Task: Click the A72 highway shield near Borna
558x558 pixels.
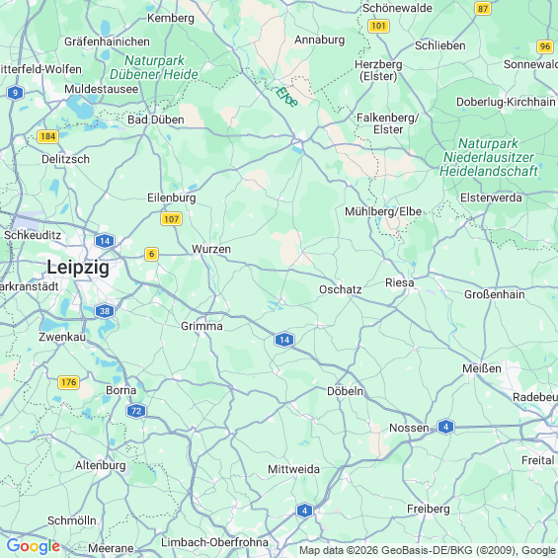Action: click(136, 411)
